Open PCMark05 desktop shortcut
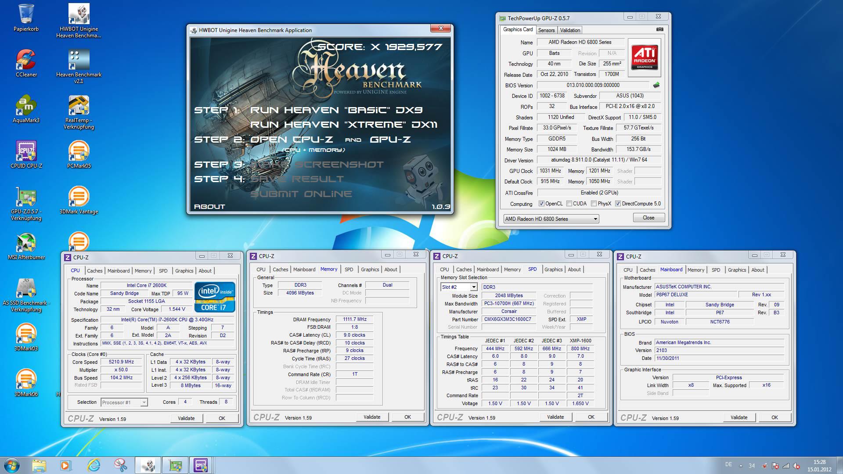This screenshot has height=474, width=843. click(79, 154)
